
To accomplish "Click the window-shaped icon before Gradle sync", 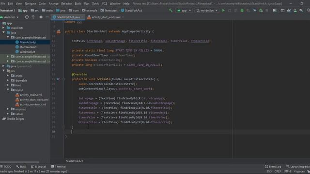I will coord(282,10).
